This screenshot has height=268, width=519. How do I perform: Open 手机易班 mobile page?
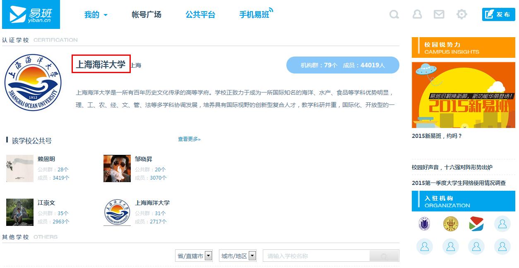coord(255,15)
